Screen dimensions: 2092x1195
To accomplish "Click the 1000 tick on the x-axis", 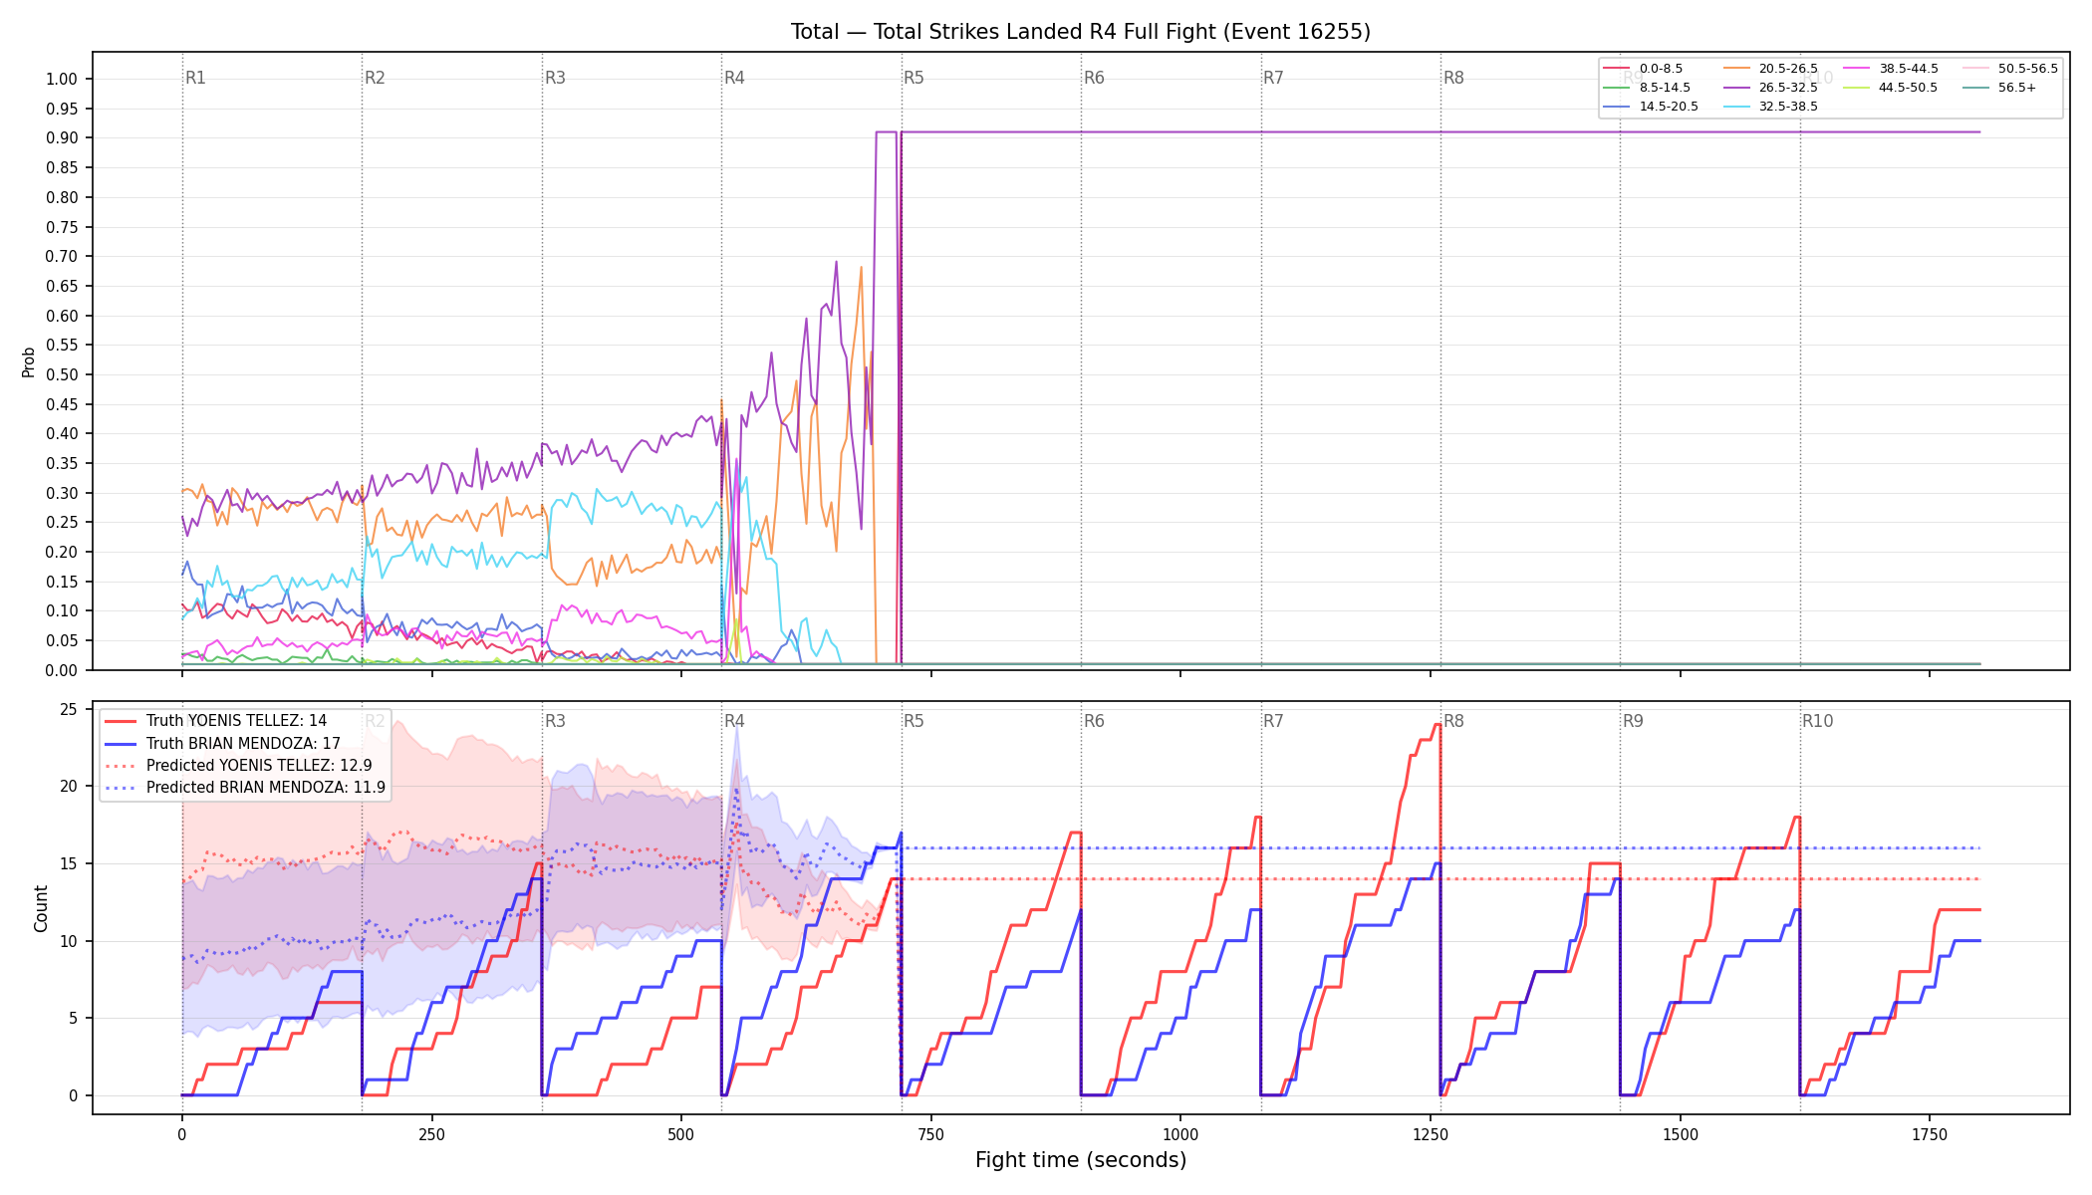I will pyautogui.click(x=1180, y=1134).
